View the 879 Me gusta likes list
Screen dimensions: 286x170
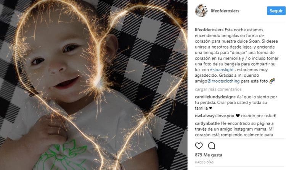209,155
